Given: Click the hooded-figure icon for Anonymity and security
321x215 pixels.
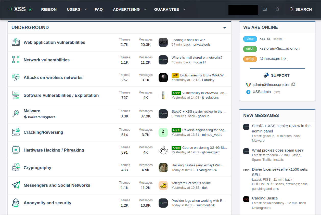Looking at the screenshot, I should point(16,203).
